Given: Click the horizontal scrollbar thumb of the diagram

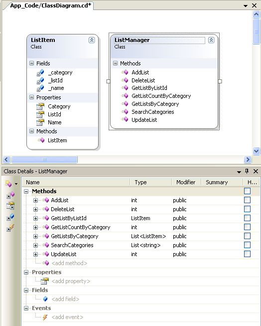Looking at the screenshot, I should 44,159.
